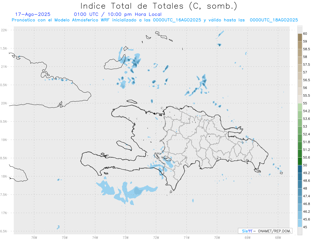Click the '46.2' value on the color scale

point(307,212)
